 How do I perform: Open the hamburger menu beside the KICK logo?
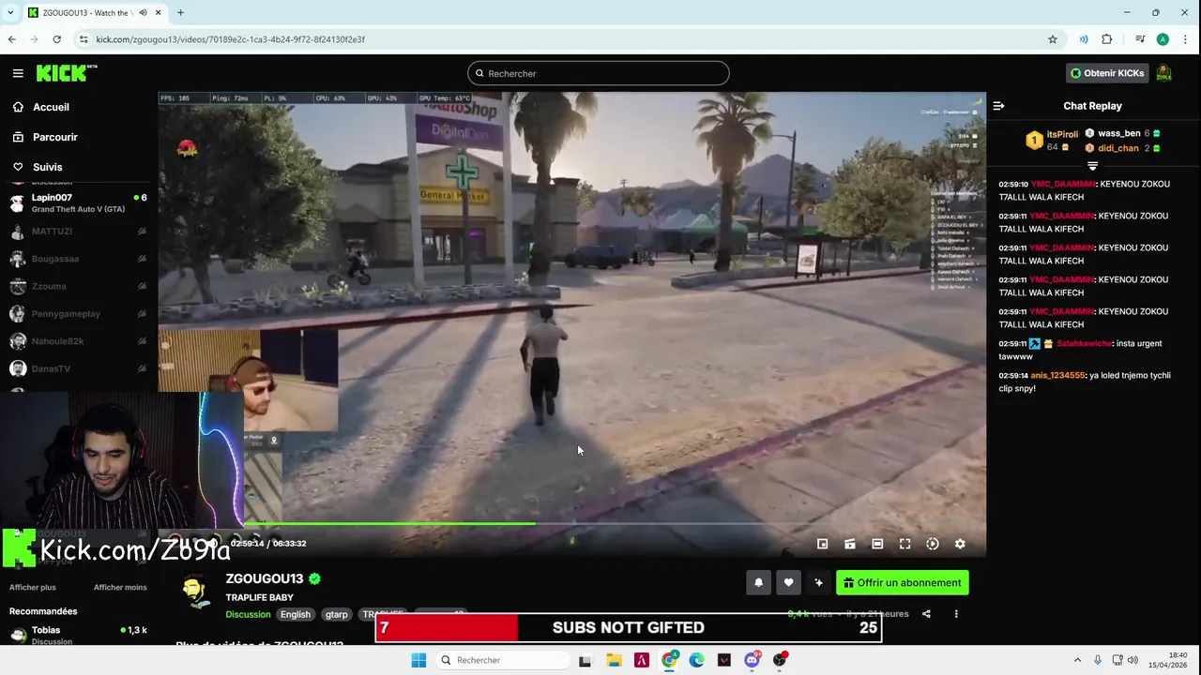pyautogui.click(x=18, y=73)
